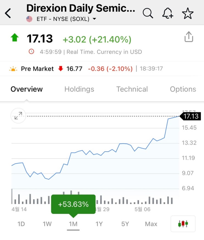Tap the share icon beside the price
The height and width of the screenshot is (240, 204).
189,37
